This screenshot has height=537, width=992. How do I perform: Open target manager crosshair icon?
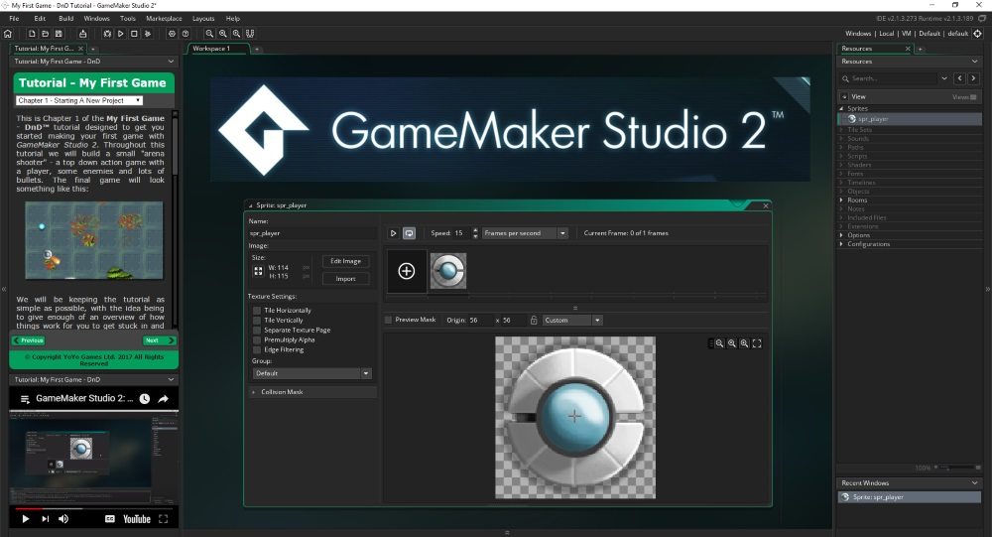pos(977,34)
